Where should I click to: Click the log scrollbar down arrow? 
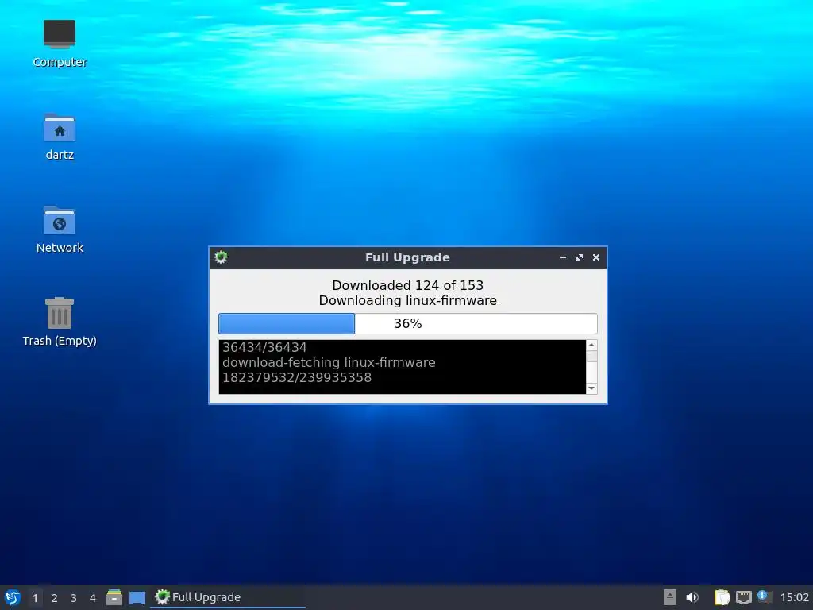(591, 388)
